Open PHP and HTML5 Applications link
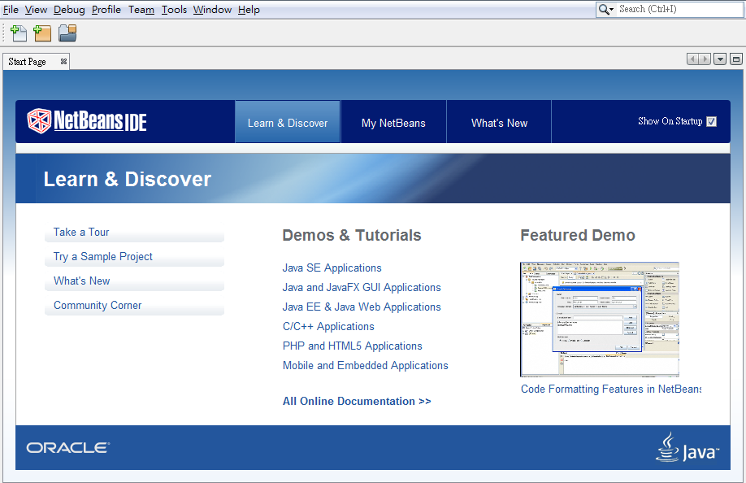746x483 pixels. 353,346
